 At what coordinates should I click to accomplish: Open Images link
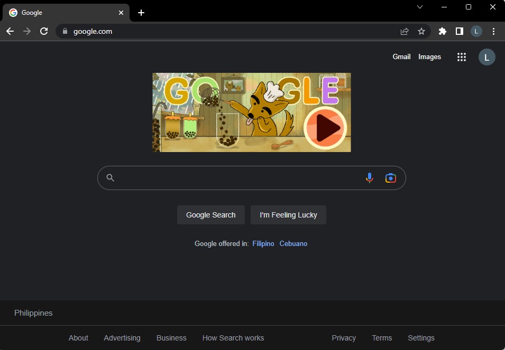(429, 56)
